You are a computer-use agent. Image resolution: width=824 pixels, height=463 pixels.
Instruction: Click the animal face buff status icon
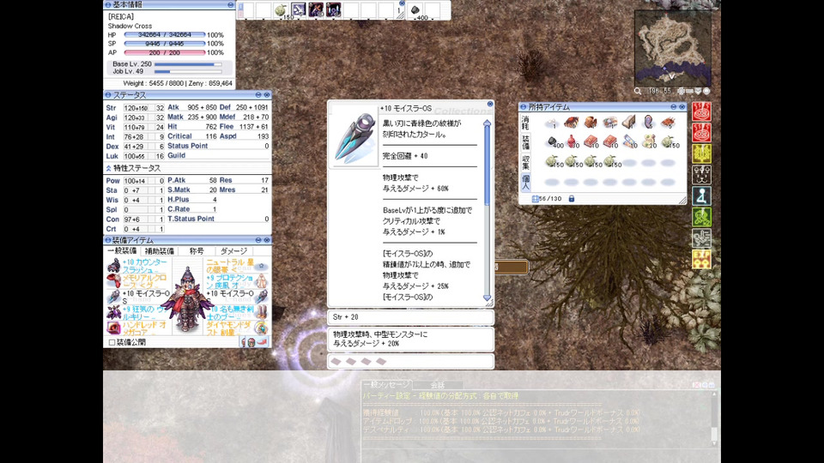click(x=701, y=175)
